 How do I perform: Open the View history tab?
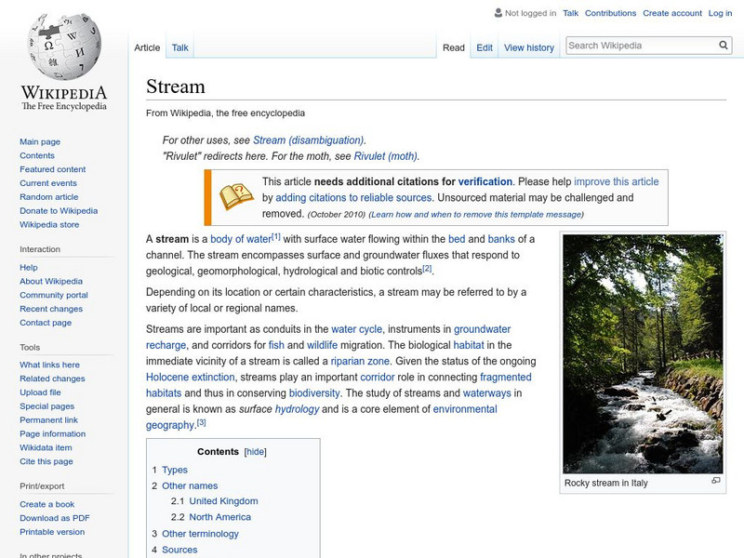[x=529, y=47]
